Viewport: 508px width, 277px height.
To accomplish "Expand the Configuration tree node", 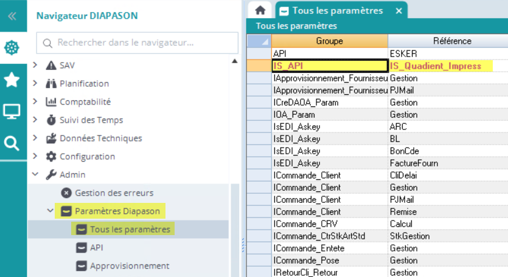I will [x=35, y=156].
